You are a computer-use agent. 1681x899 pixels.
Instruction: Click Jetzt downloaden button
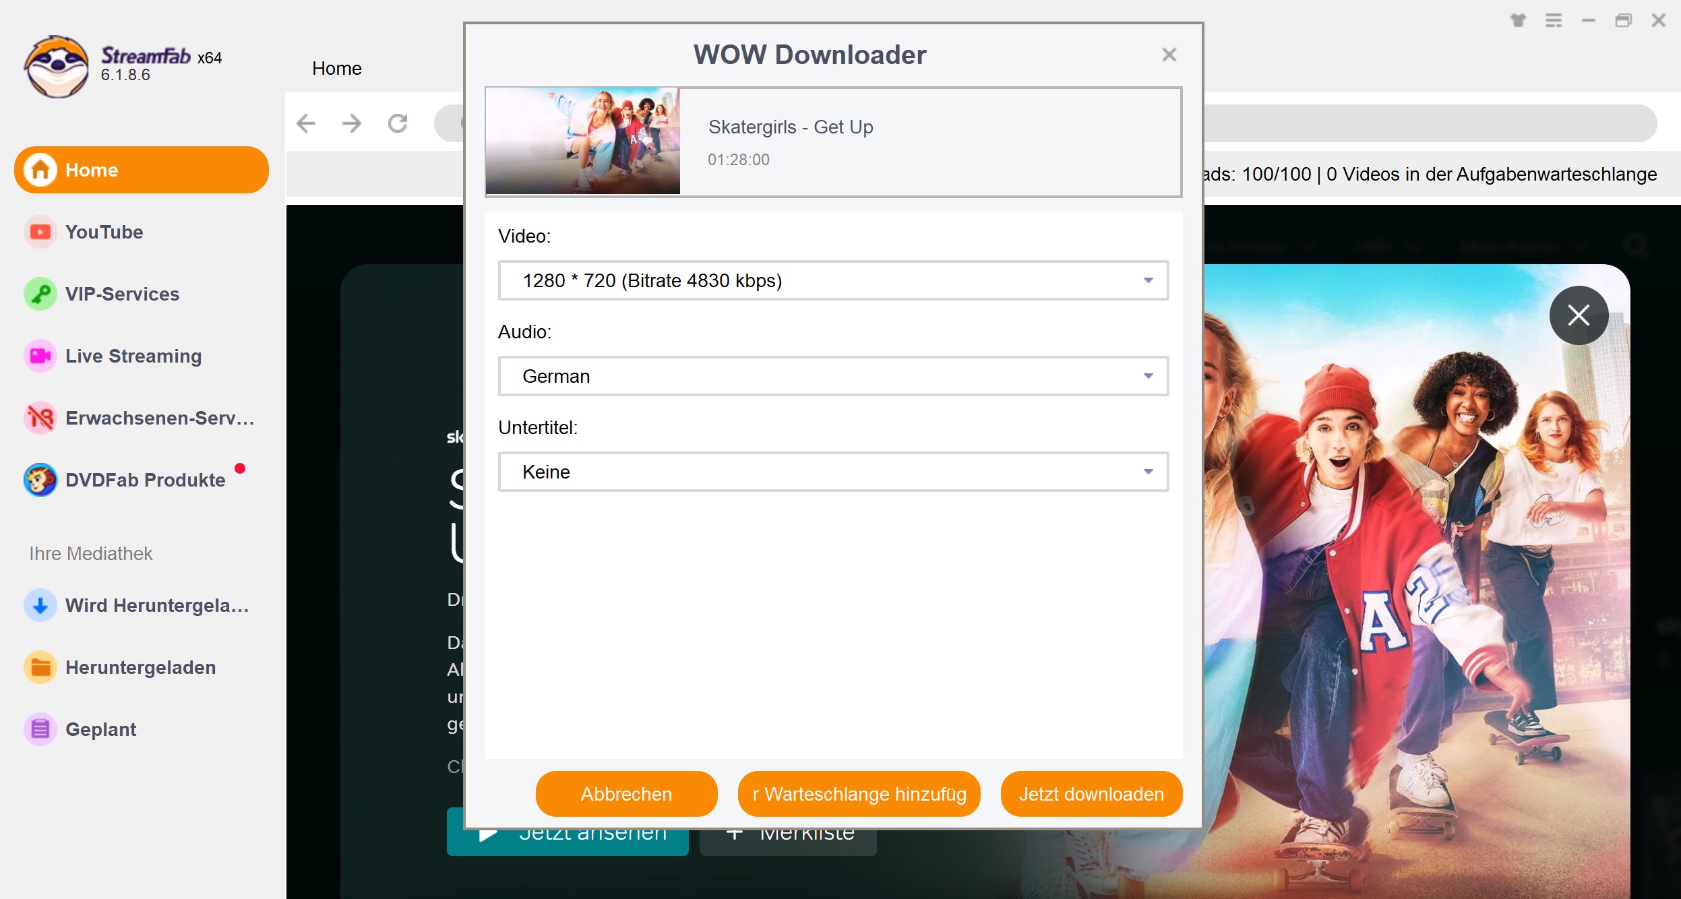pyautogui.click(x=1091, y=794)
